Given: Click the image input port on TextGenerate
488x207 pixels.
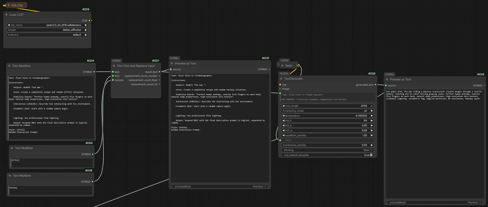Looking at the screenshot, I should [x=280, y=89].
